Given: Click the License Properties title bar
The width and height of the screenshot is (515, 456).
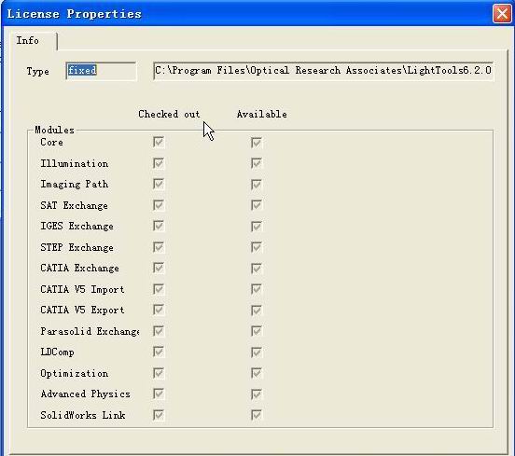Looking at the screenshot, I should tap(246, 14).
